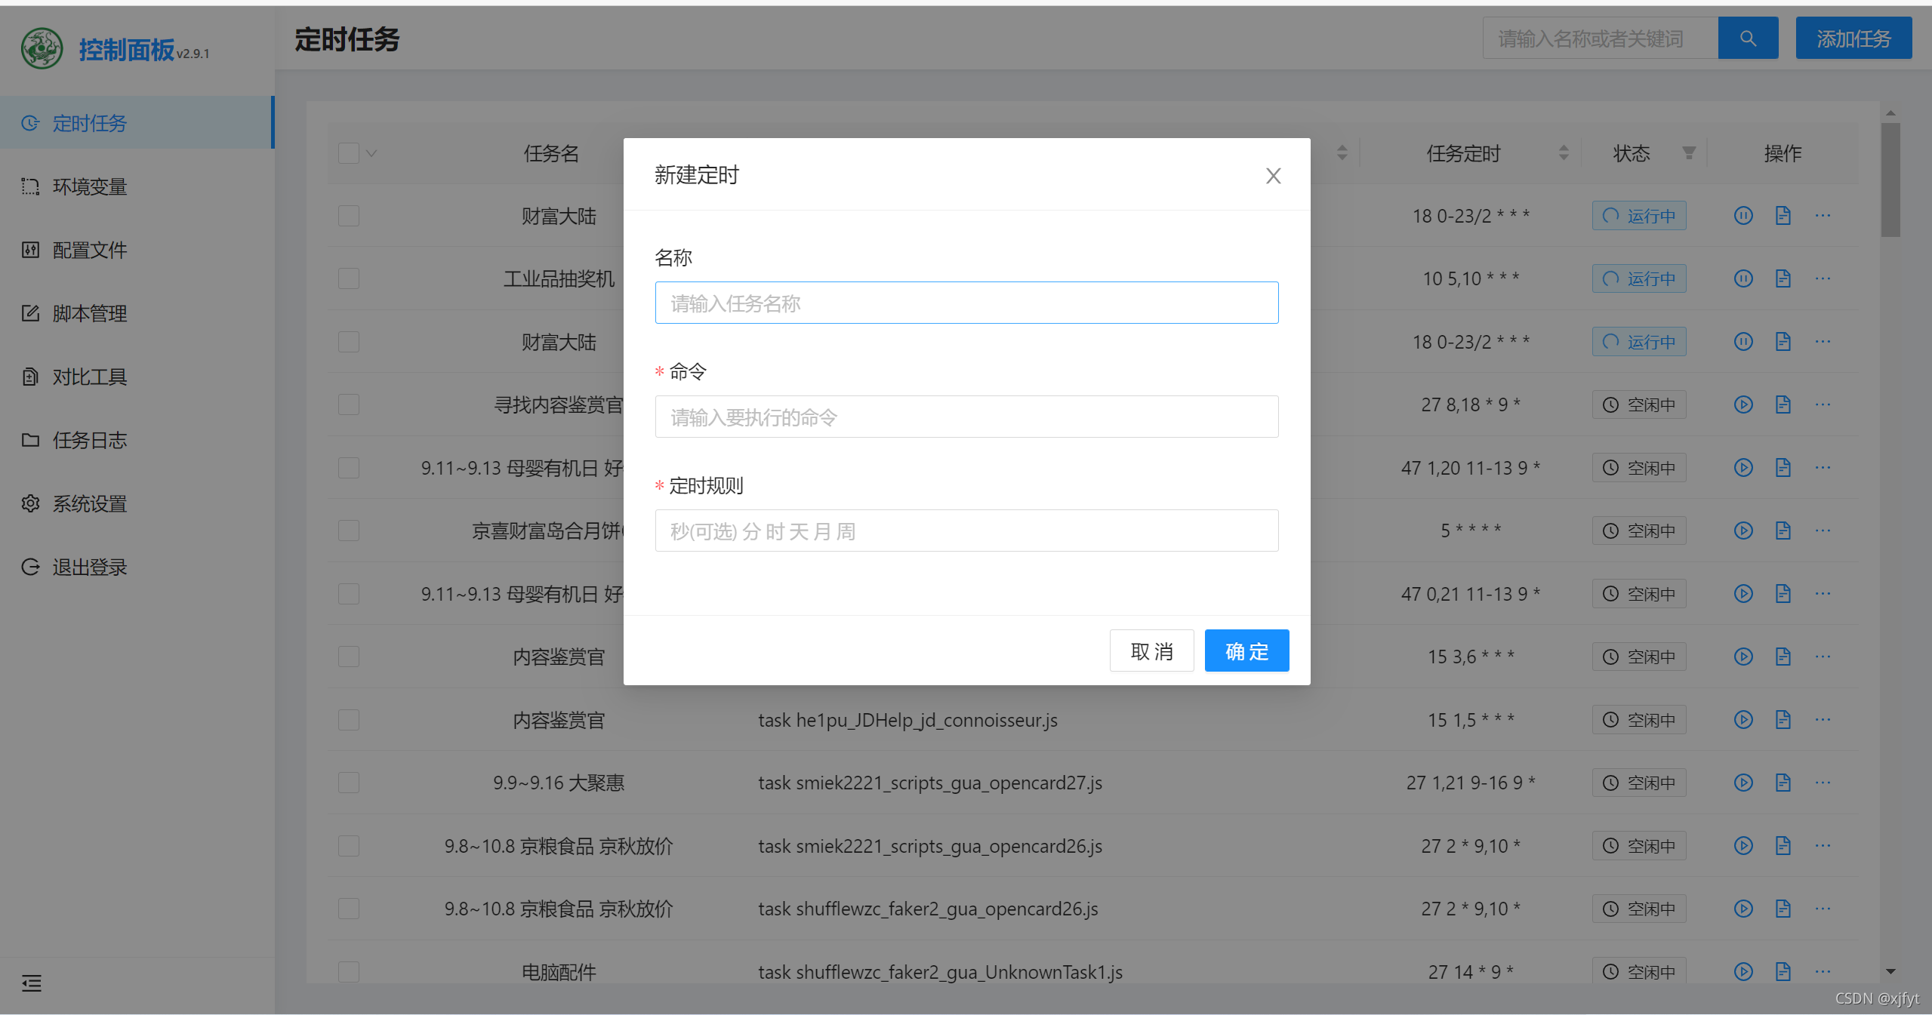This screenshot has width=1932, height=1015.
Task: Open 系统设置 in the sidebar
Action: tap(136, 503)
